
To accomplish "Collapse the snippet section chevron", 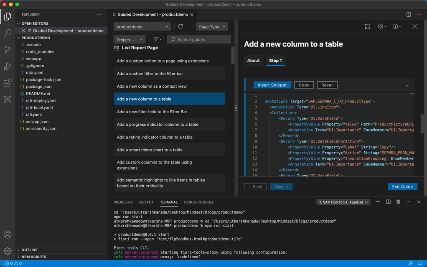I will [407, 86].
